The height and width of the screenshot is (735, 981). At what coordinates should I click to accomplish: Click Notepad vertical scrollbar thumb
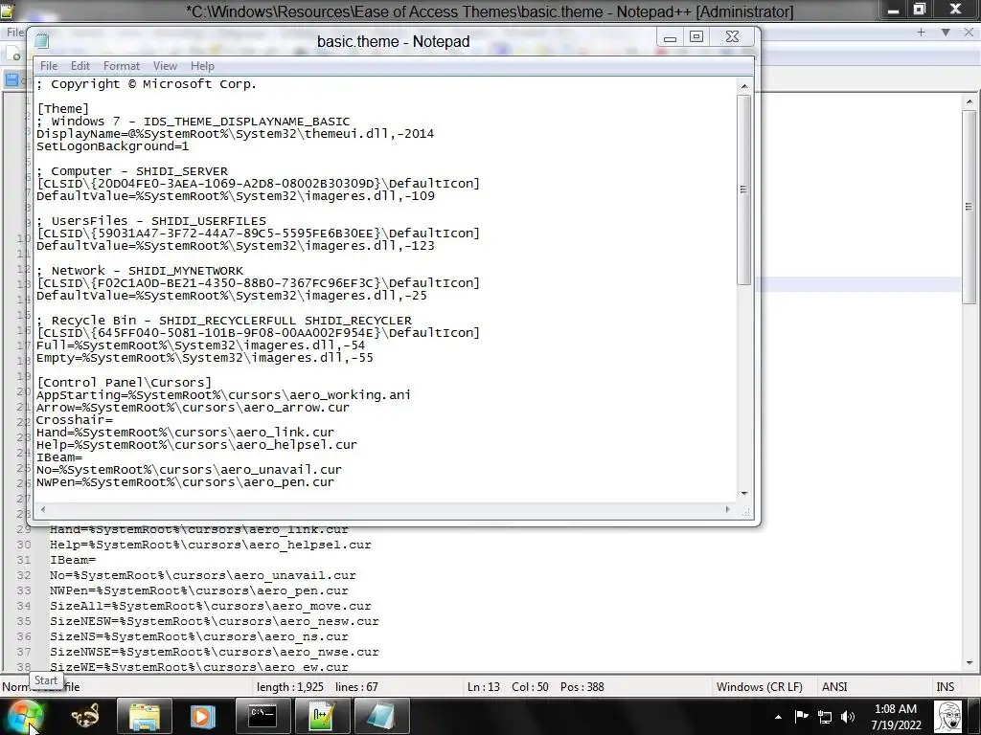point(743,190)
